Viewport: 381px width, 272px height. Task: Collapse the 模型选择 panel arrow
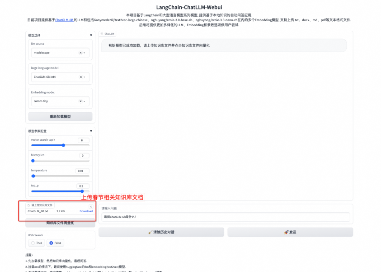click(x=91, y=35)
